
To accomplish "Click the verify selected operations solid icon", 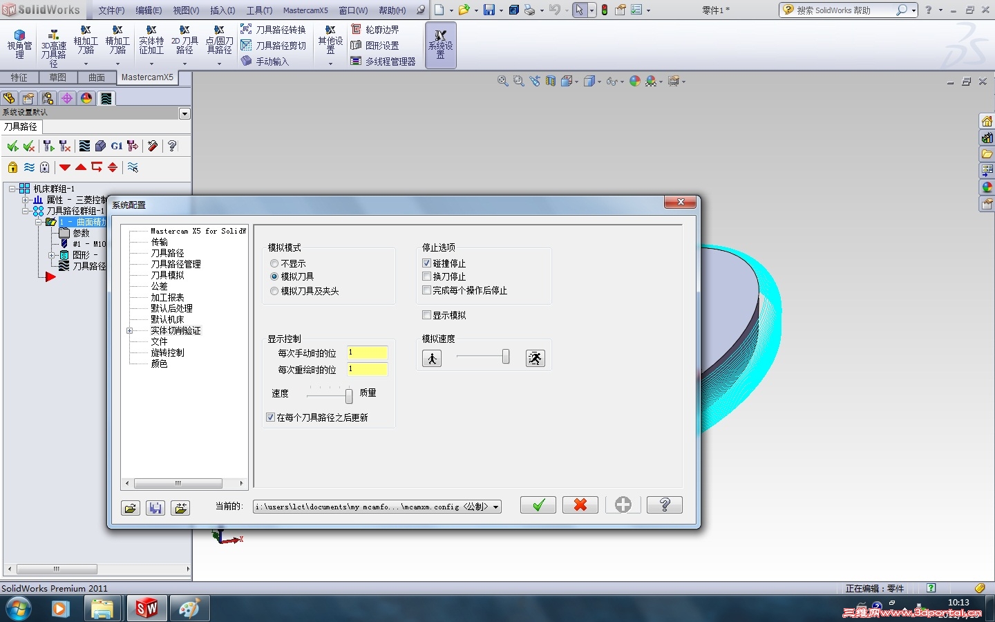I will pos(100,146).
